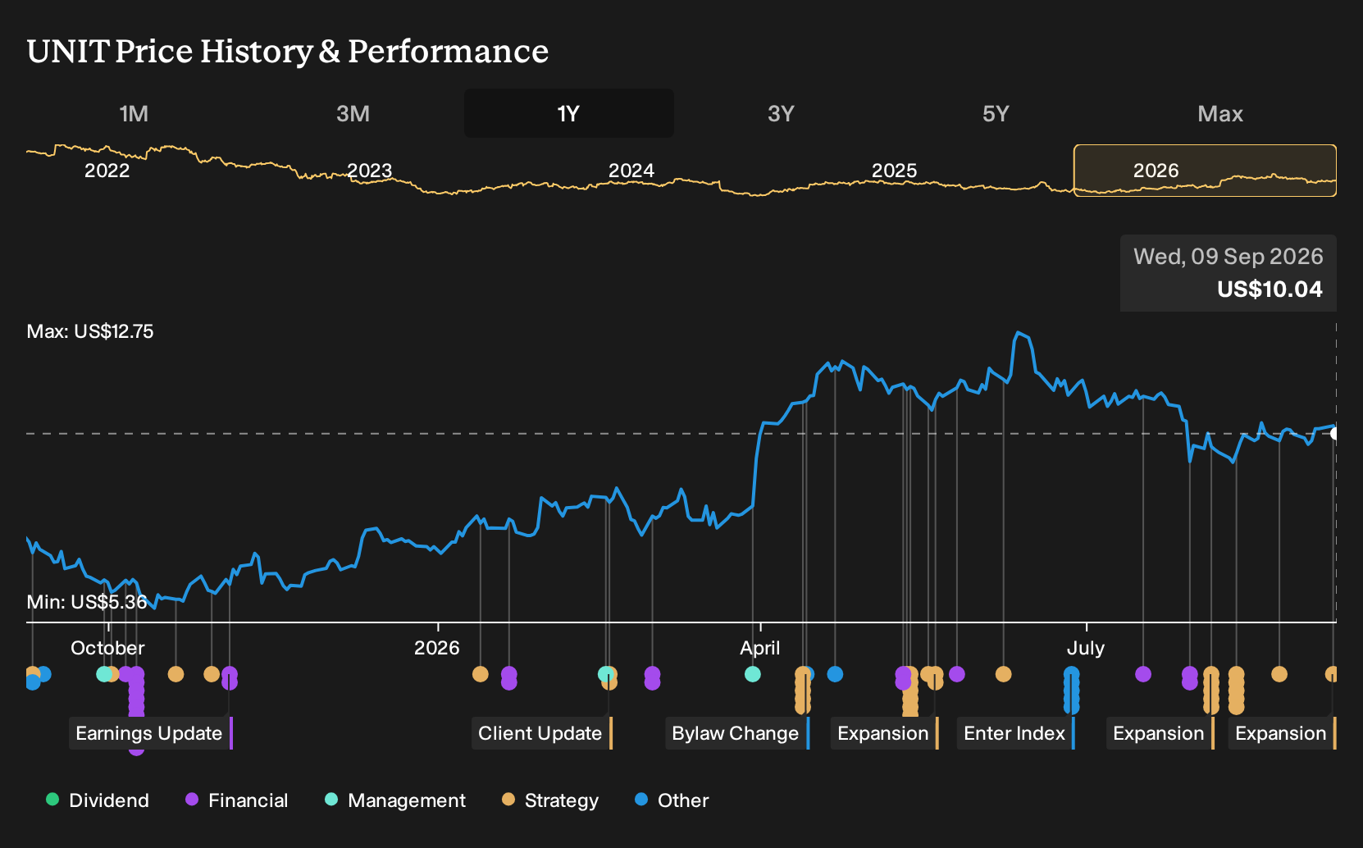Switch to the 5Y time range tab
1363x848 pixels.
click(x=996, y=113)
